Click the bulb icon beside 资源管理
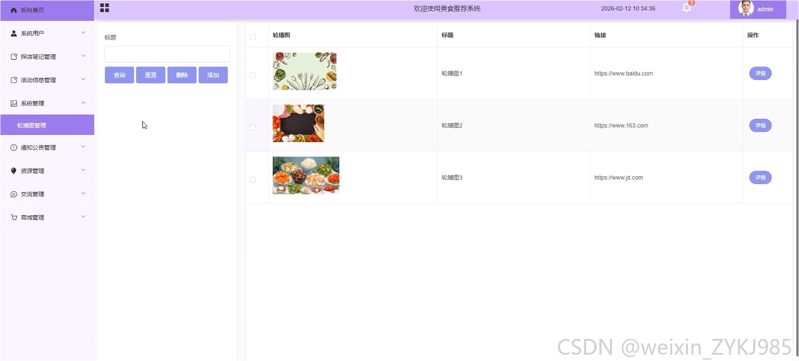This screenshot has width=799, height=361. coord(14,171)
